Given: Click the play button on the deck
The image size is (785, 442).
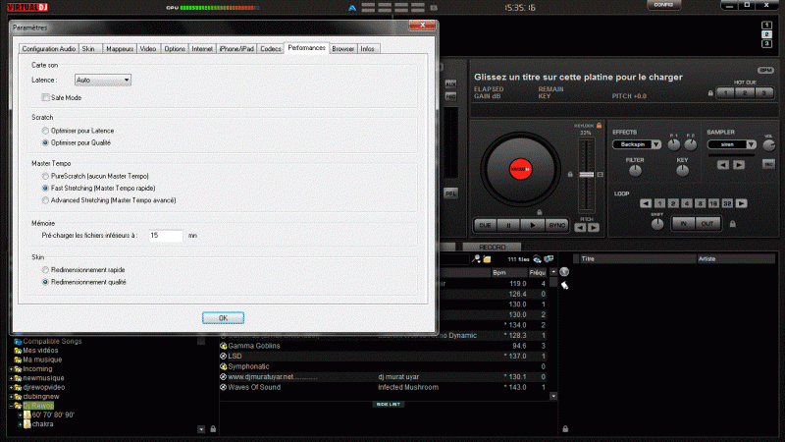Looking at the screenshot, I should point(532,226).
